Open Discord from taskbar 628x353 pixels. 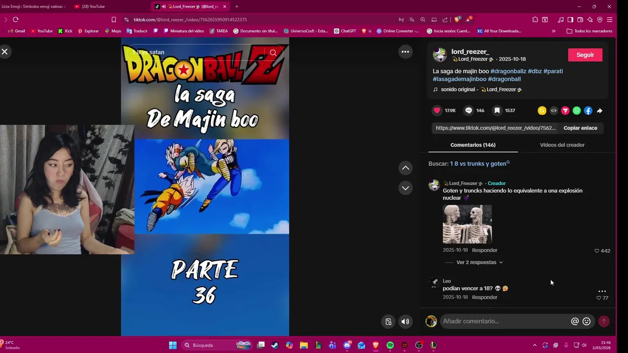(x=347, y=345)
